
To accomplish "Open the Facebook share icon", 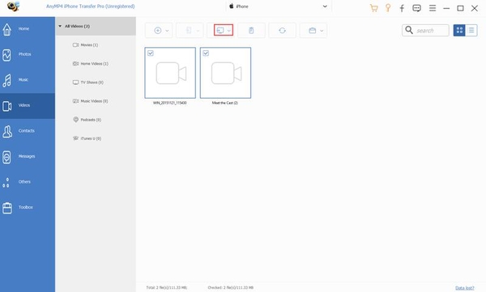I will (402, 8).
